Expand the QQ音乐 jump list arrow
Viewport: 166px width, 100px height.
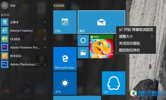click(45, 39)
